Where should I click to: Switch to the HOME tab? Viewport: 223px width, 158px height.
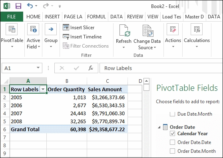(x=34, y=17)
